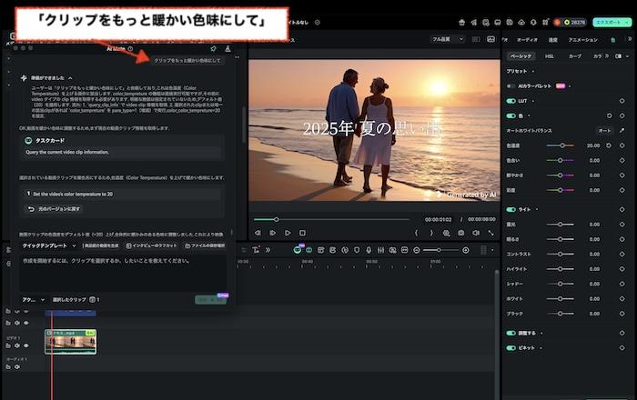Reset the 色 section with reset arrow

(609, 115)
